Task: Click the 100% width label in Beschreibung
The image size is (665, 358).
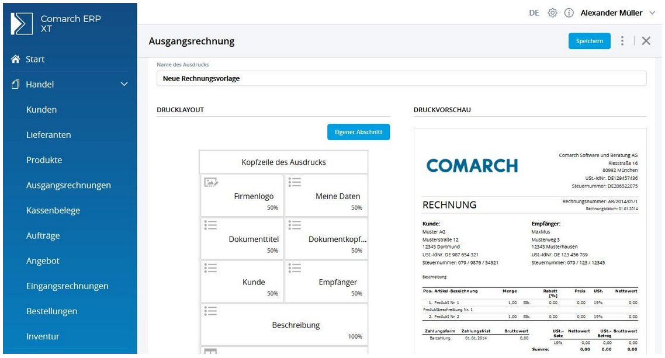Action: [x=355, y=336]
